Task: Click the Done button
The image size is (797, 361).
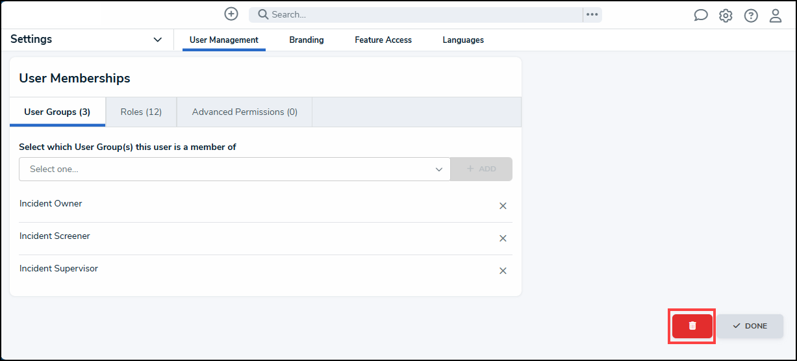Action: 750,326
